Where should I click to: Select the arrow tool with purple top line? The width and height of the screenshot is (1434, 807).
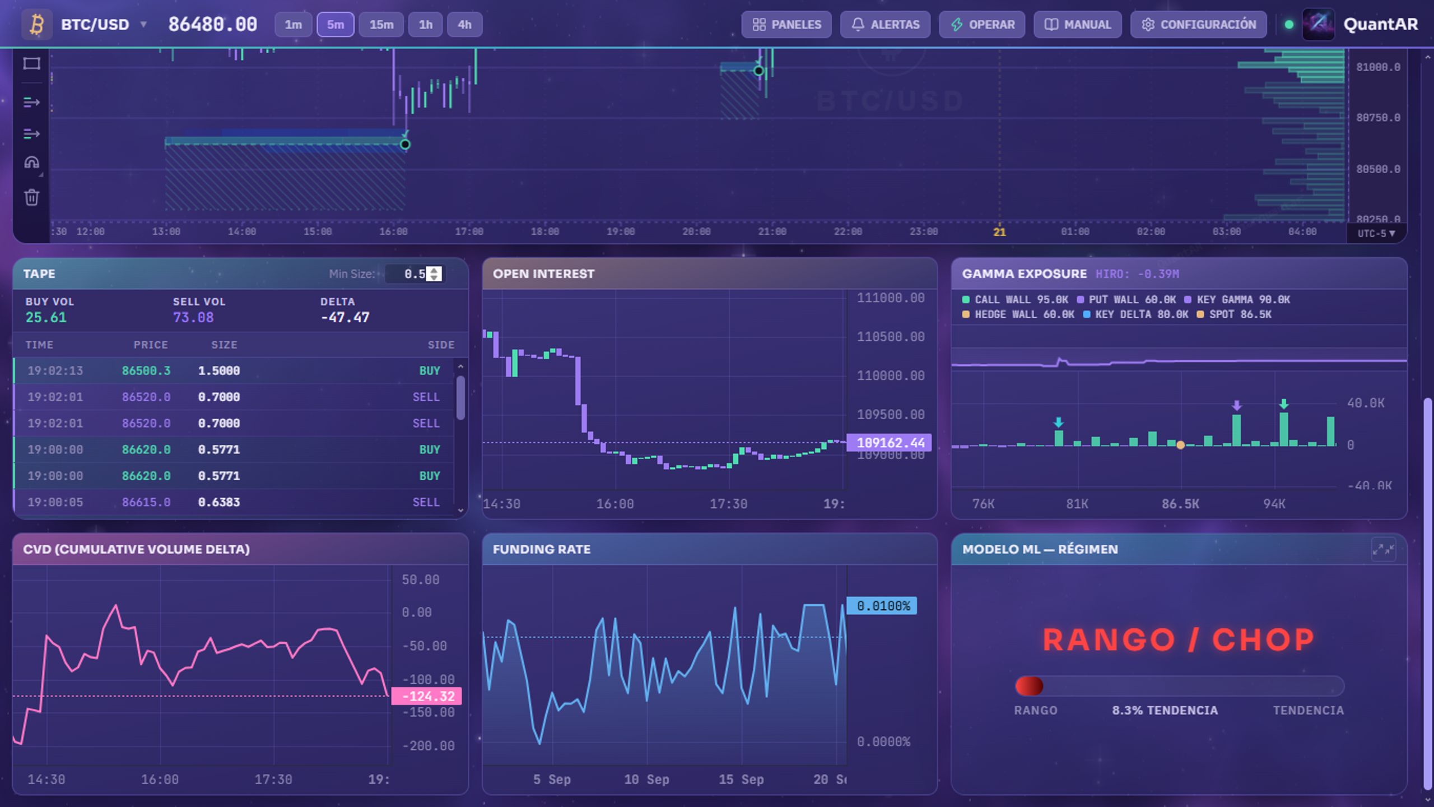click(x=31, y=134)
